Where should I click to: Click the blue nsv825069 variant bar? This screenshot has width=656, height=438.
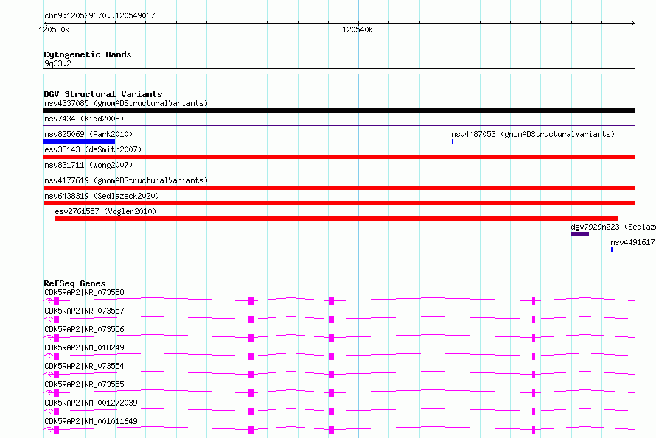click(79, 141)
